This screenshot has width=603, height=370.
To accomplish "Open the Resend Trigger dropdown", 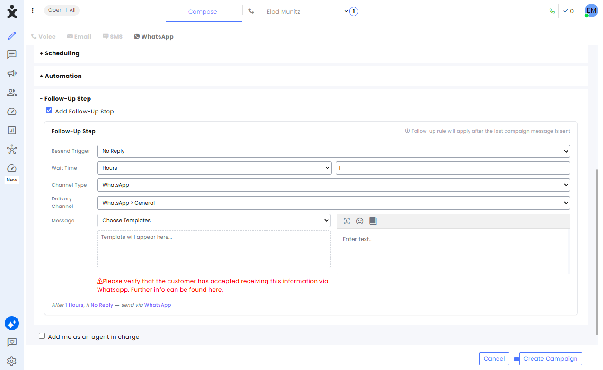I will pyautogui.click(x=333, y=151).
